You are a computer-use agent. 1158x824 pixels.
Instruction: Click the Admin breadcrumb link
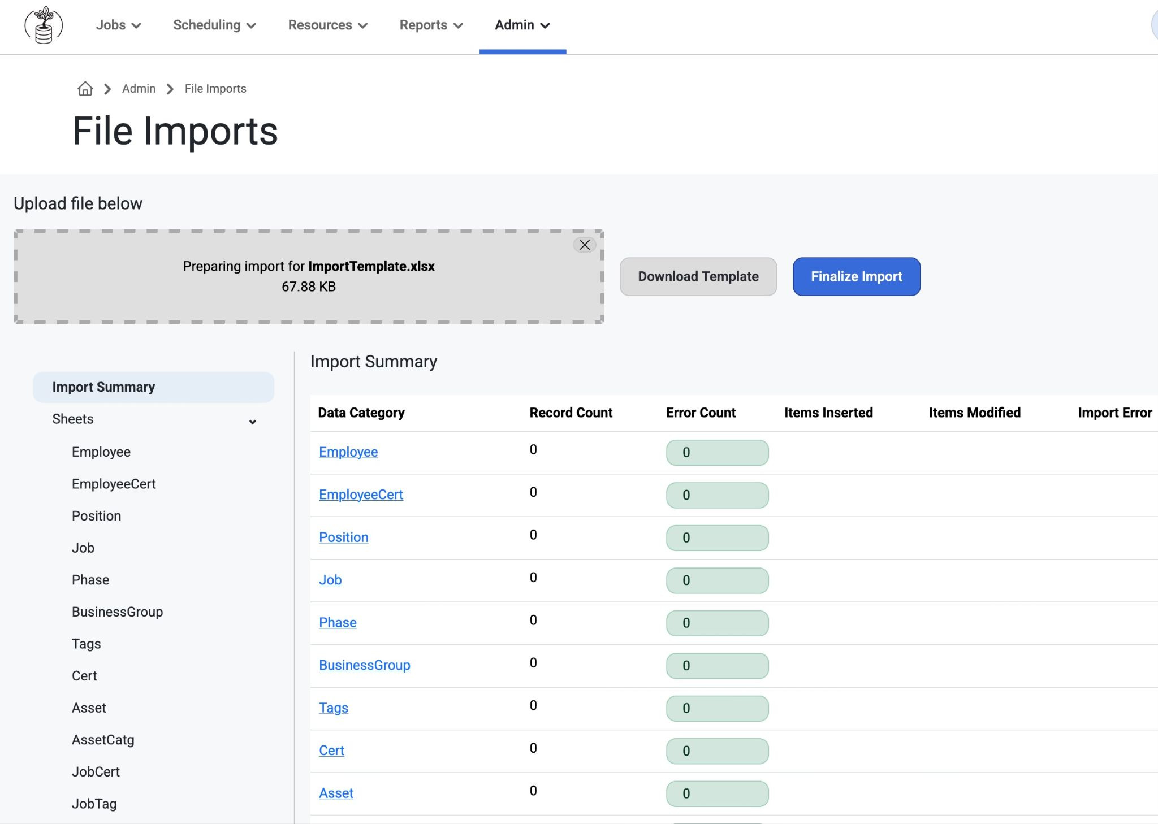tap(139, 89)
